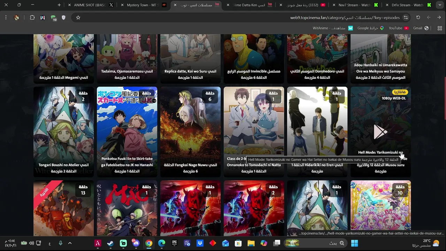Viewport: 446px width, 251px height.
Task: Open the apps grid in bookmarks bar
Action: pos(440,28)
